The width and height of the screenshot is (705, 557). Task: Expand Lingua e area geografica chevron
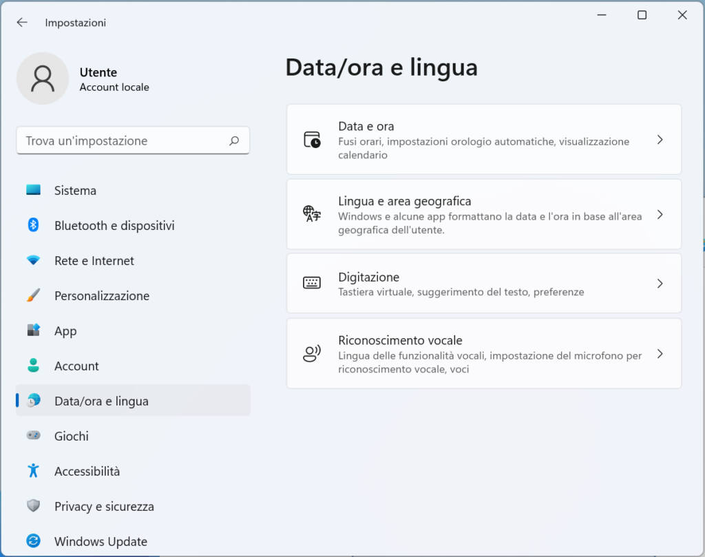(660, 215)
